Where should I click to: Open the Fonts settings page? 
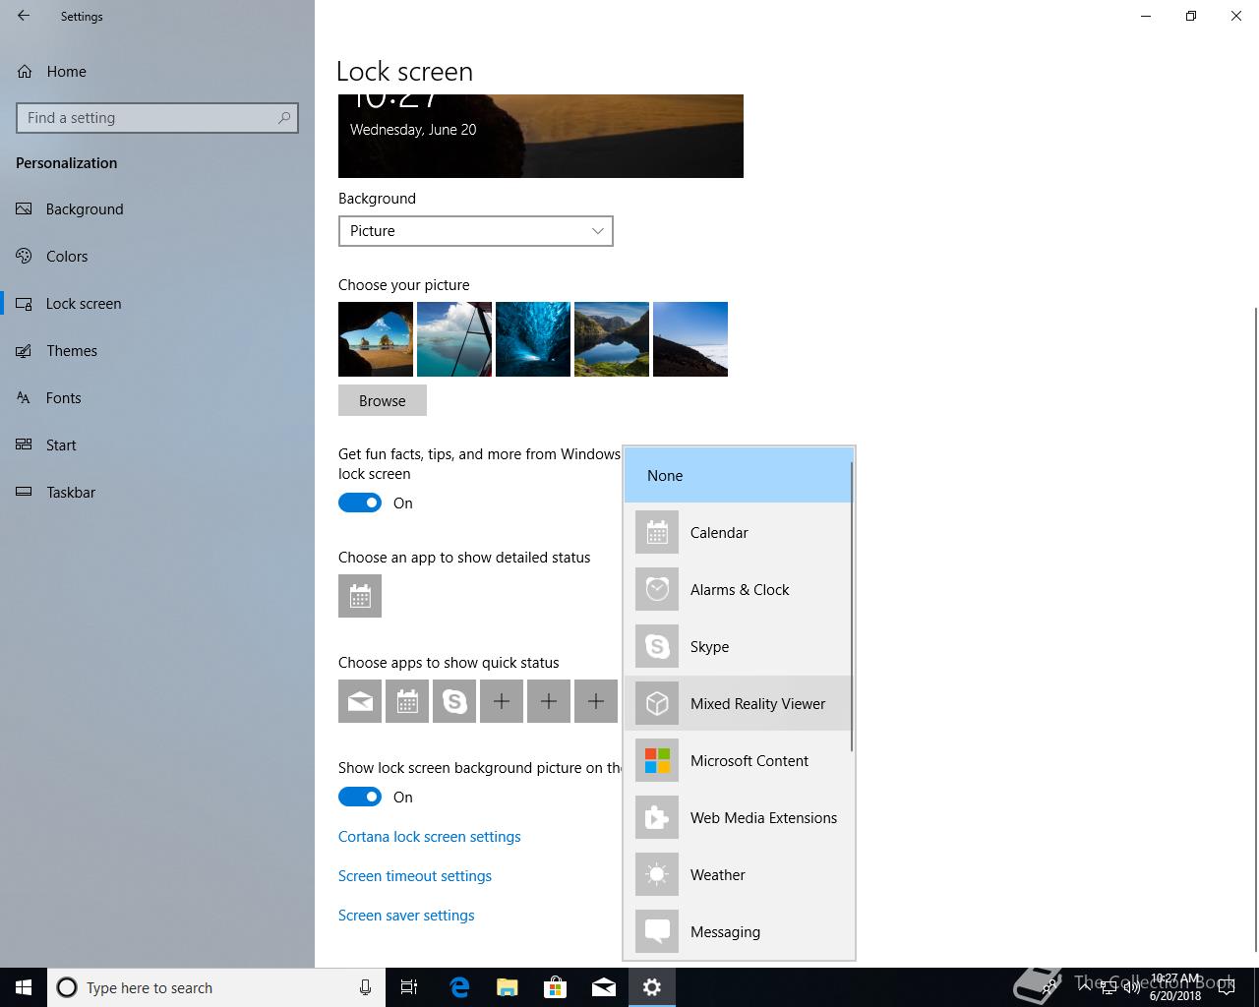click(x=157, y=398)
